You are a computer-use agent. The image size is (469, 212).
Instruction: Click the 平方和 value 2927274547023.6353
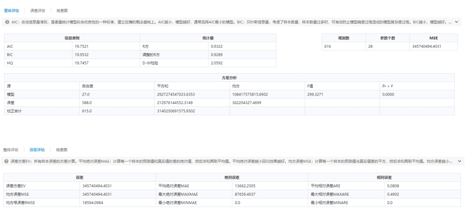pos(176,94)
